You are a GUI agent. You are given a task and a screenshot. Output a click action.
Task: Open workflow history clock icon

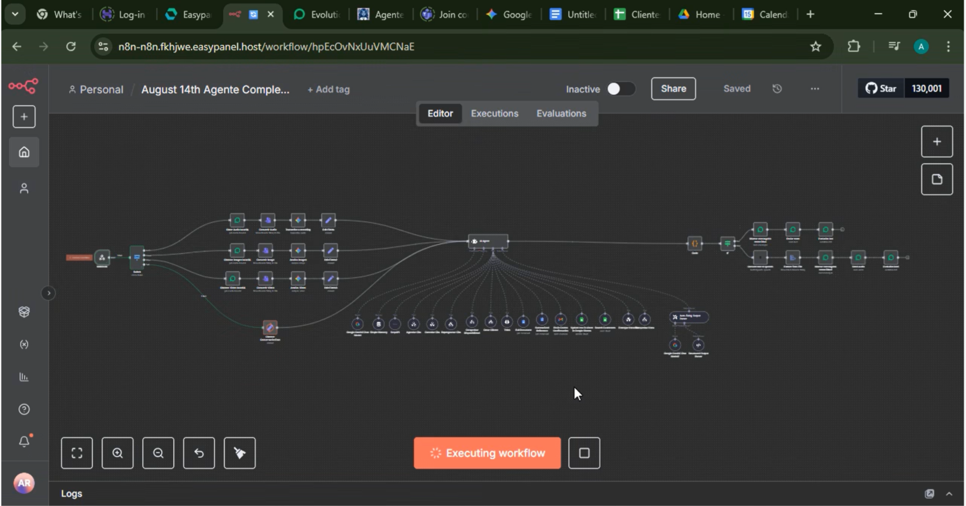tap(777, 89)
